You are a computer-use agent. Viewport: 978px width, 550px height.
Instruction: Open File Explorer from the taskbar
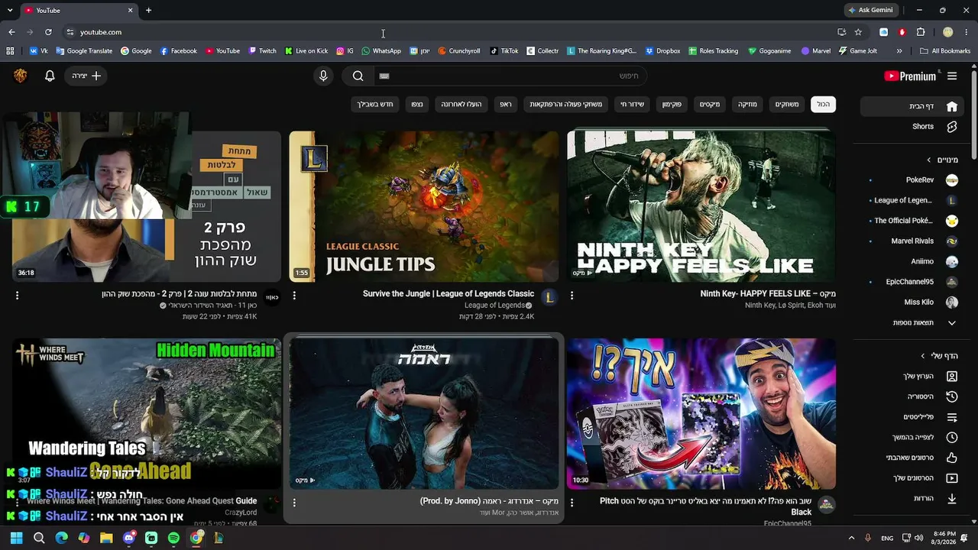coord(106,538)
